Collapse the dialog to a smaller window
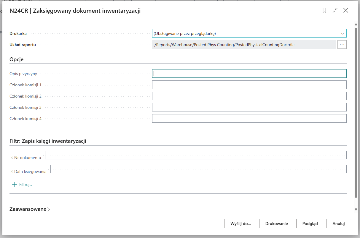Image resolution: width=360 pixels, height=238 pixels. 335,10
